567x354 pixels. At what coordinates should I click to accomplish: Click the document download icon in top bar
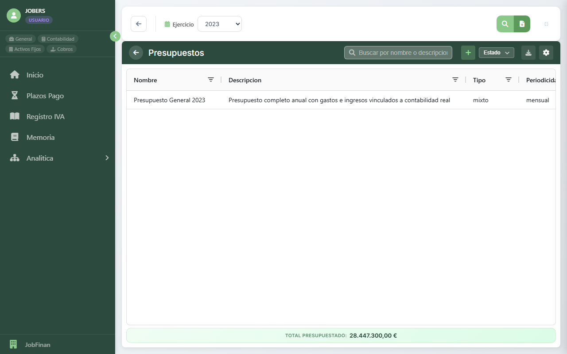(x=522, y=24)
